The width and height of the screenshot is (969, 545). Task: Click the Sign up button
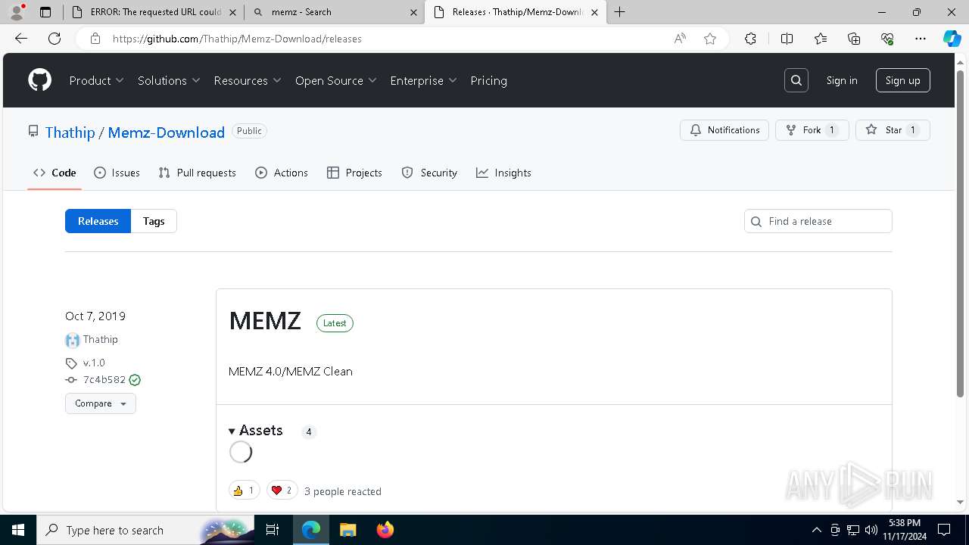[x=902, y=80]
